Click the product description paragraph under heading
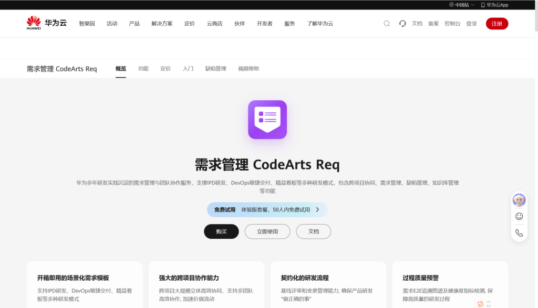This screenshot has height=308, width=538. pos(267,187)
